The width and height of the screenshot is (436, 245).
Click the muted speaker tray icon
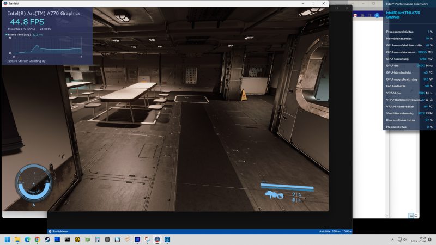(x=405, y=240)
